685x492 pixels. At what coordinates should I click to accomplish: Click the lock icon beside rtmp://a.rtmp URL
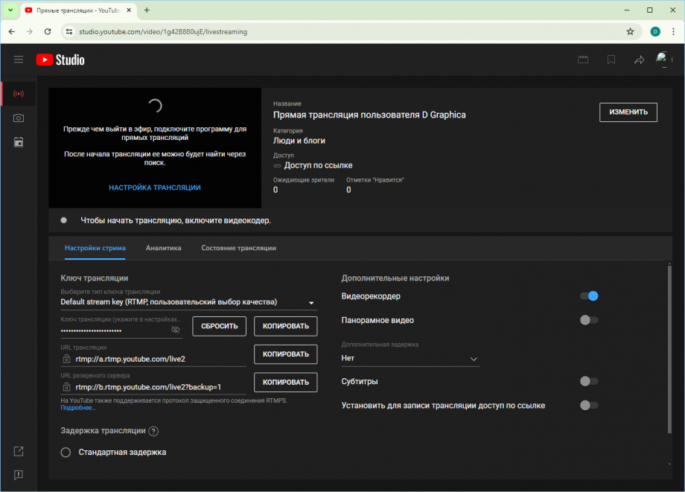coord(66,359)
